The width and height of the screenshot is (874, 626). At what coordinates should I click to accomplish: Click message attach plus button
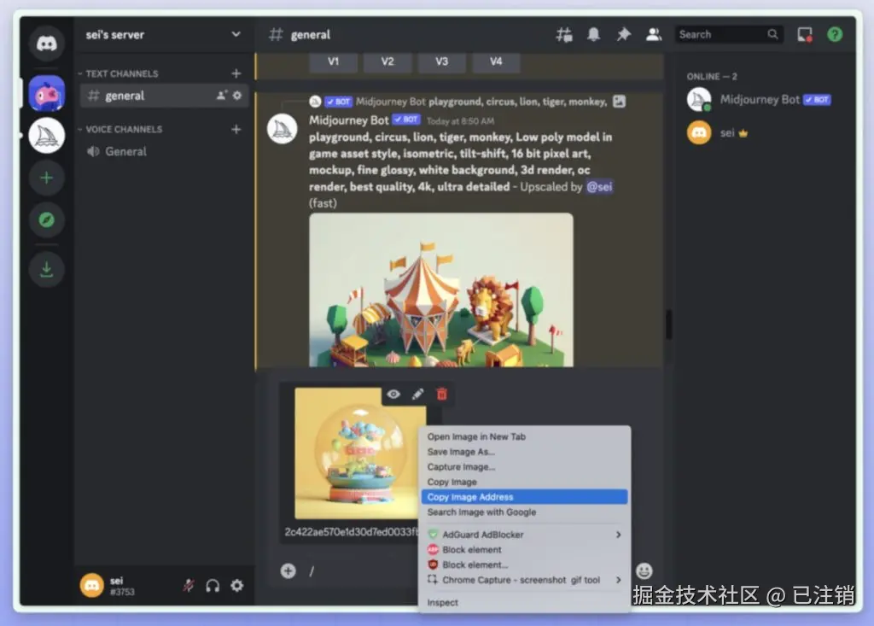click(288, 570)
